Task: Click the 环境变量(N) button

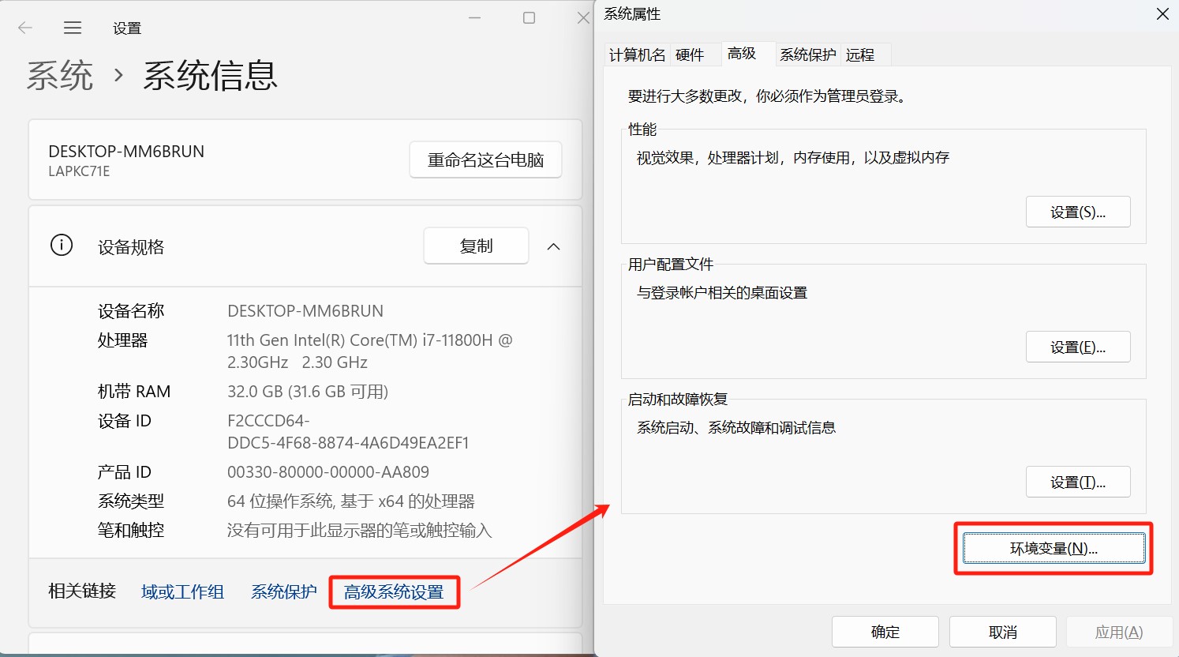Action: pos(1054,549)
